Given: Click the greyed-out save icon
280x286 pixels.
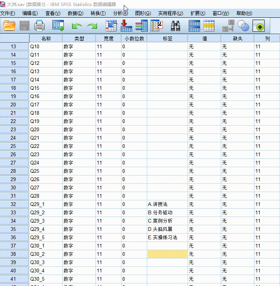Looking at the screenshot, I should pos(25,26).
